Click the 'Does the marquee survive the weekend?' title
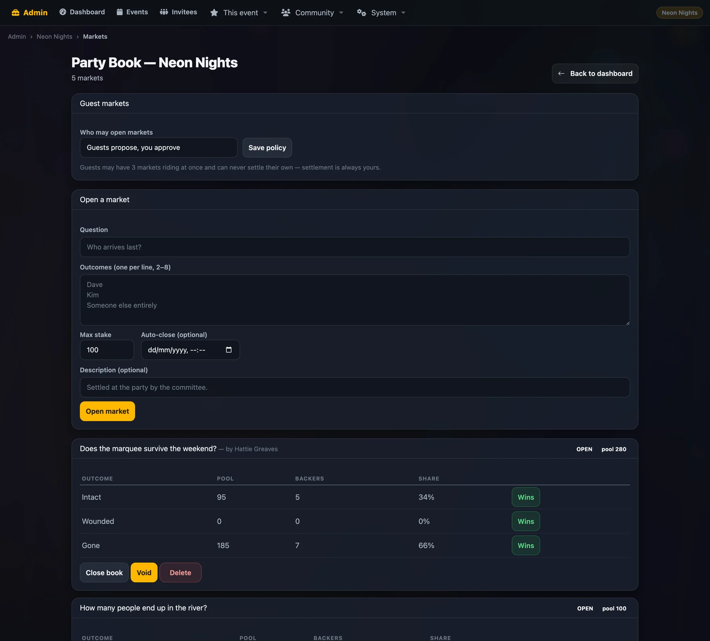 tap(148, 449)
